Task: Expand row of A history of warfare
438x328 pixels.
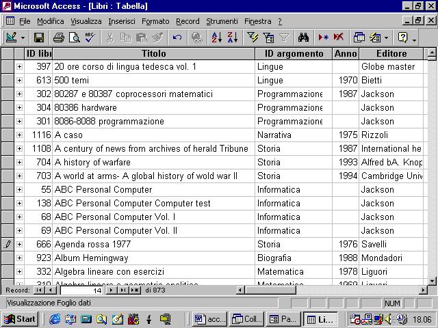Action: [x=19, y=162]
